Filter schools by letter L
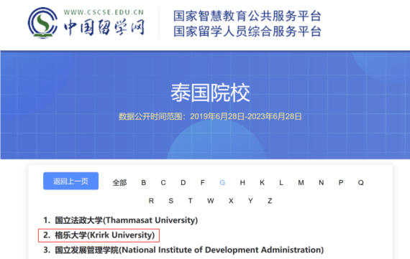410x259 pixels. (x=281, y=182)
